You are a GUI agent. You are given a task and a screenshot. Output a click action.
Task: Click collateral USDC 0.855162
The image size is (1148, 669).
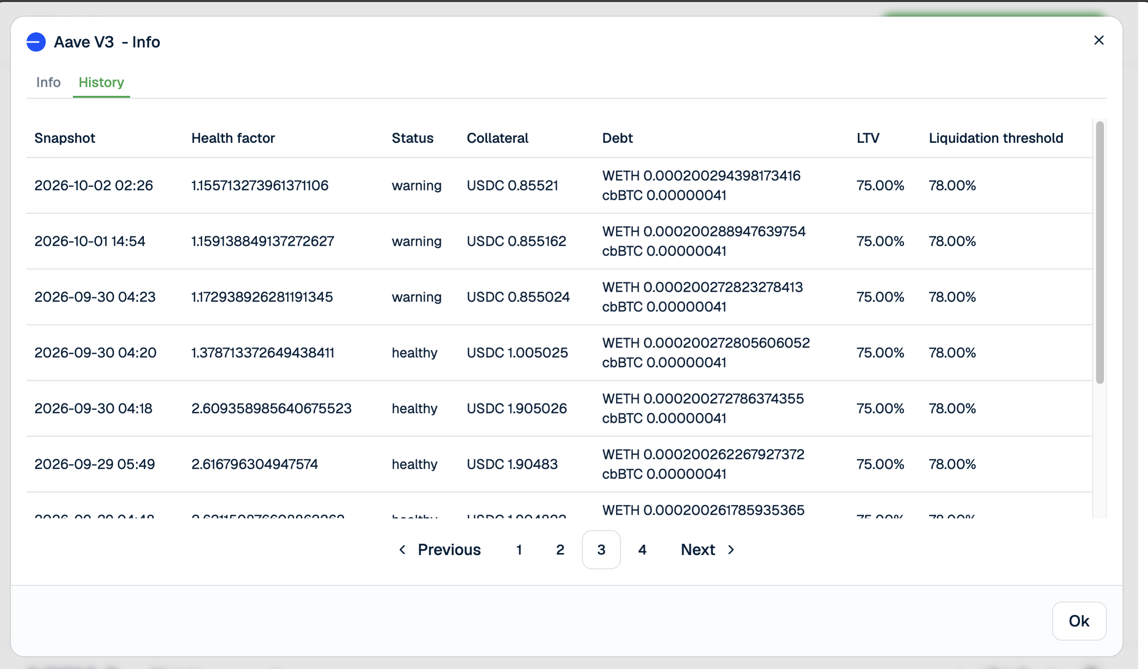click(x=517, y=241)
